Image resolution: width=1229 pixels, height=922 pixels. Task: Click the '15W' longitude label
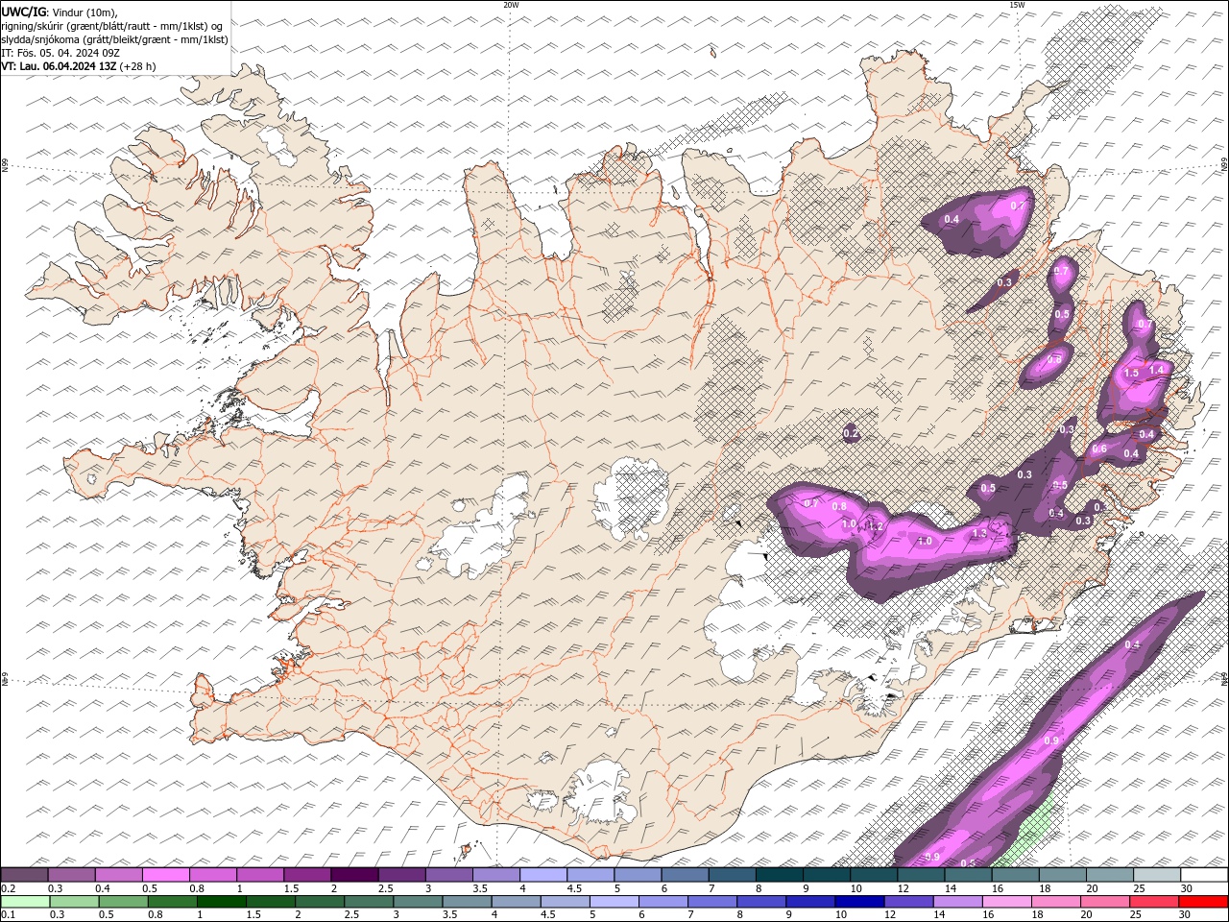[1017, 5]
